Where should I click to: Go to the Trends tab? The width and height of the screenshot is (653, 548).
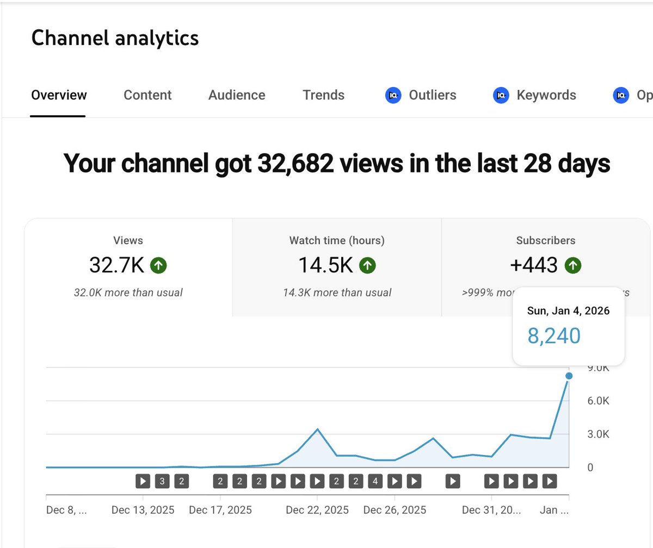324,95
